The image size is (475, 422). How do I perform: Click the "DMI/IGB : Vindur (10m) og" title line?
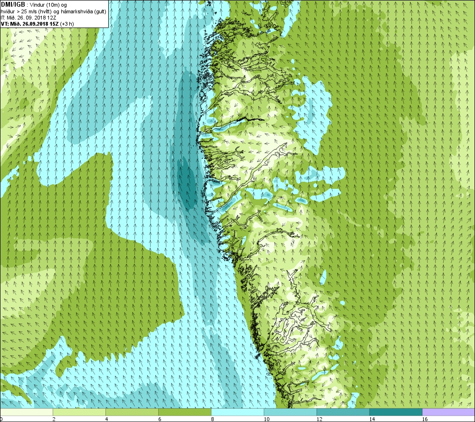coord(34,5)
